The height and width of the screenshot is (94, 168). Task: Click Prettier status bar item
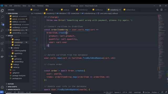pyautogui.click(x=155, y=92)
